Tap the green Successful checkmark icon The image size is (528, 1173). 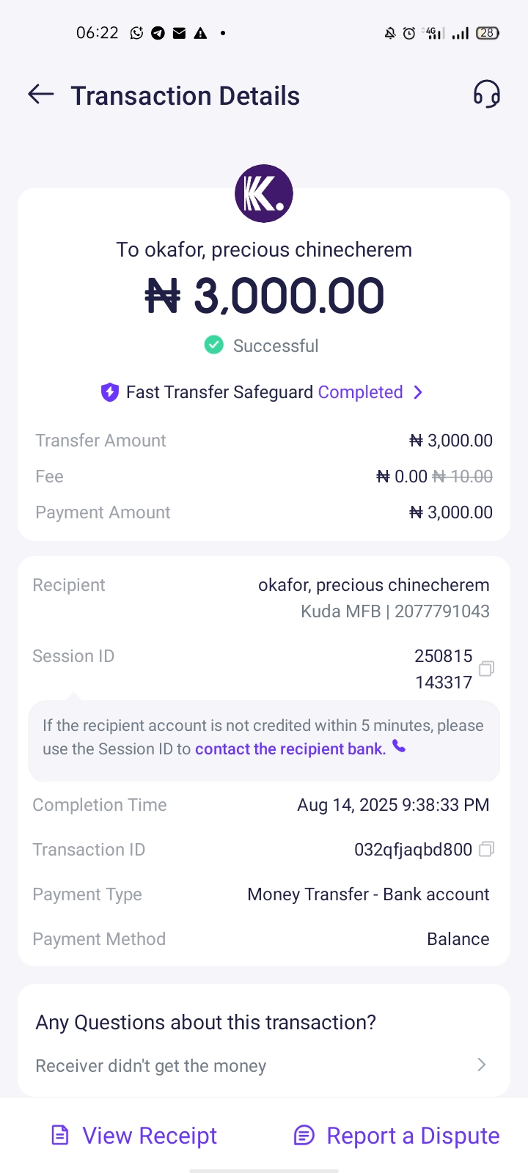(x=213, y=345)
